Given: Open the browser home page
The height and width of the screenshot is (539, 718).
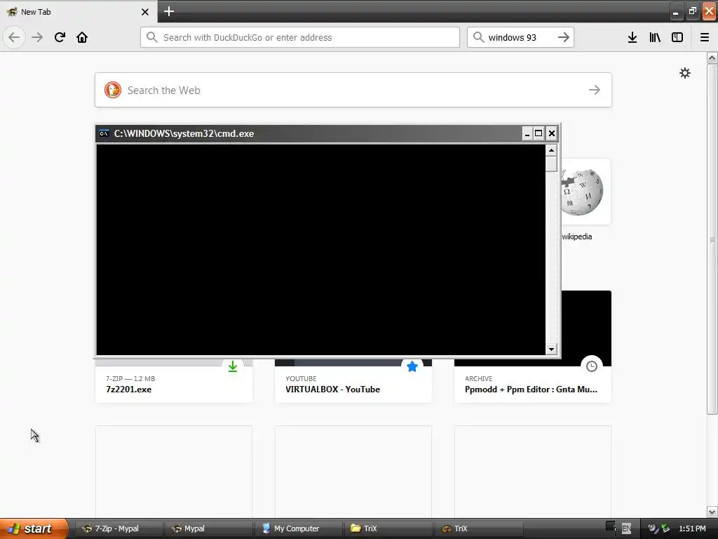Looking at the screenshot, I should pyautogui.click(x=82, y=37).
